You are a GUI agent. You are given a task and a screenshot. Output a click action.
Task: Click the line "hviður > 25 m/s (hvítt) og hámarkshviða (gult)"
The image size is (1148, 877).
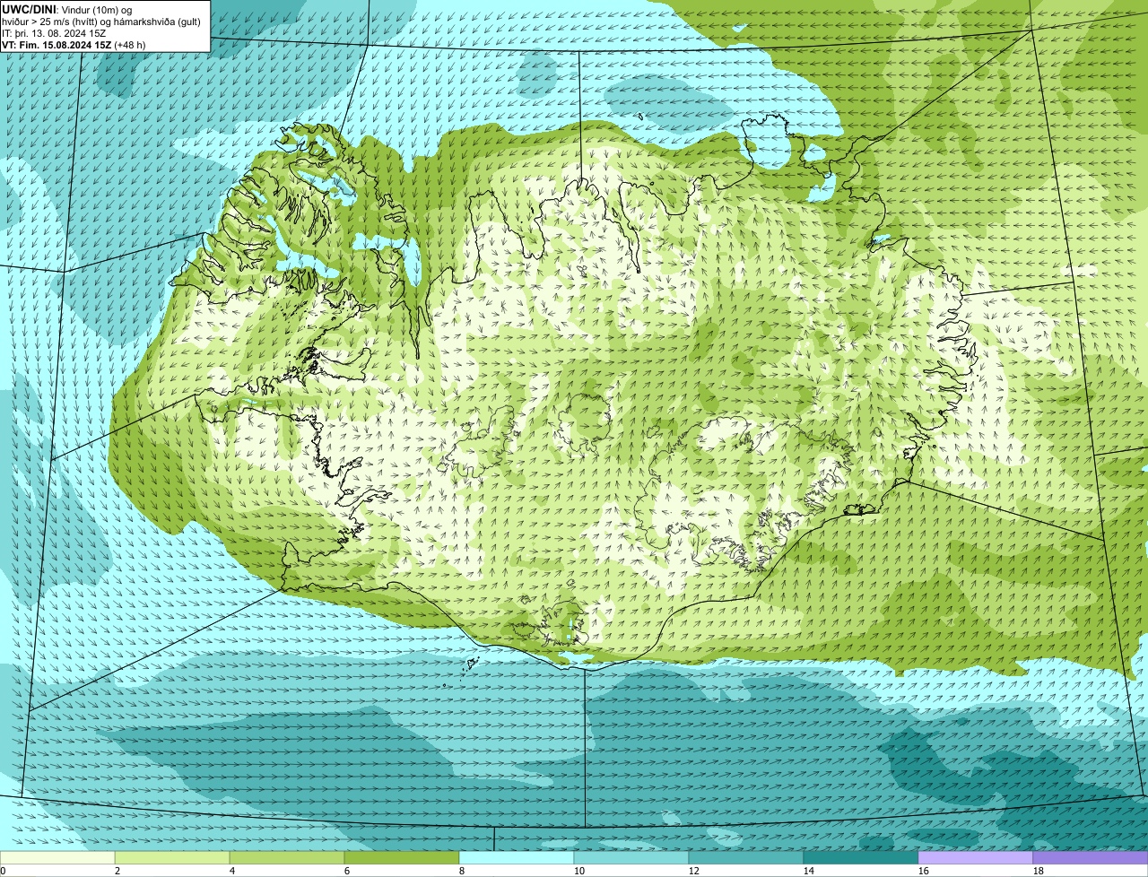[101, 21]
